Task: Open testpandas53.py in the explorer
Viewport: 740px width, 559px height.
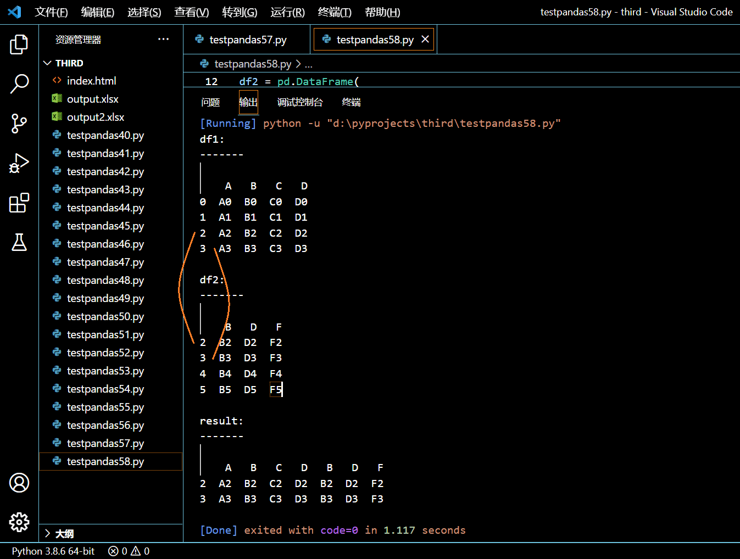Action: point(111,371)
